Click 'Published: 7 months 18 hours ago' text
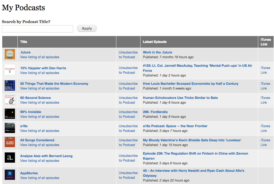Screen dimensions: 274x184 coord(168,57)
